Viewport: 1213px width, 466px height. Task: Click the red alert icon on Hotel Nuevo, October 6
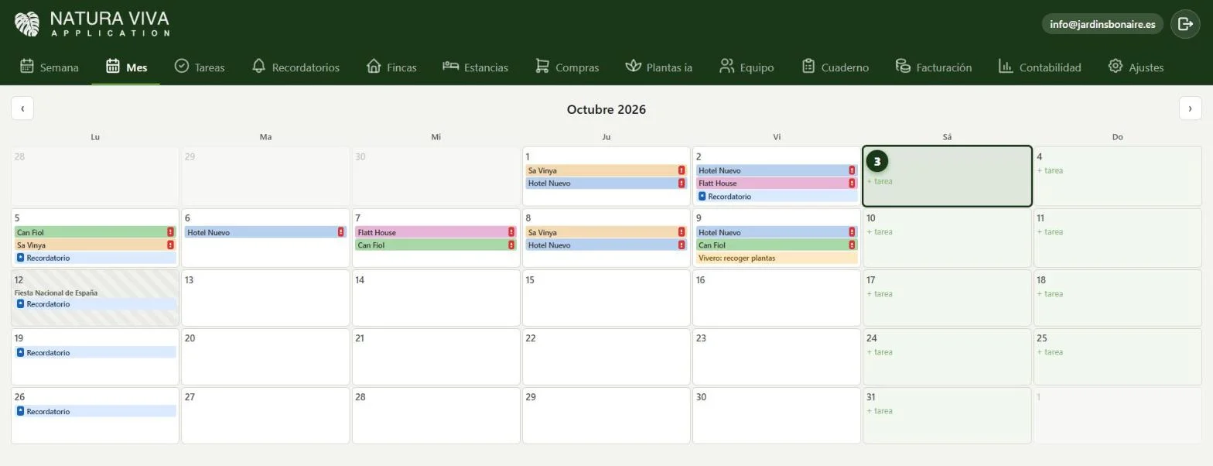[x=341, y=232]
